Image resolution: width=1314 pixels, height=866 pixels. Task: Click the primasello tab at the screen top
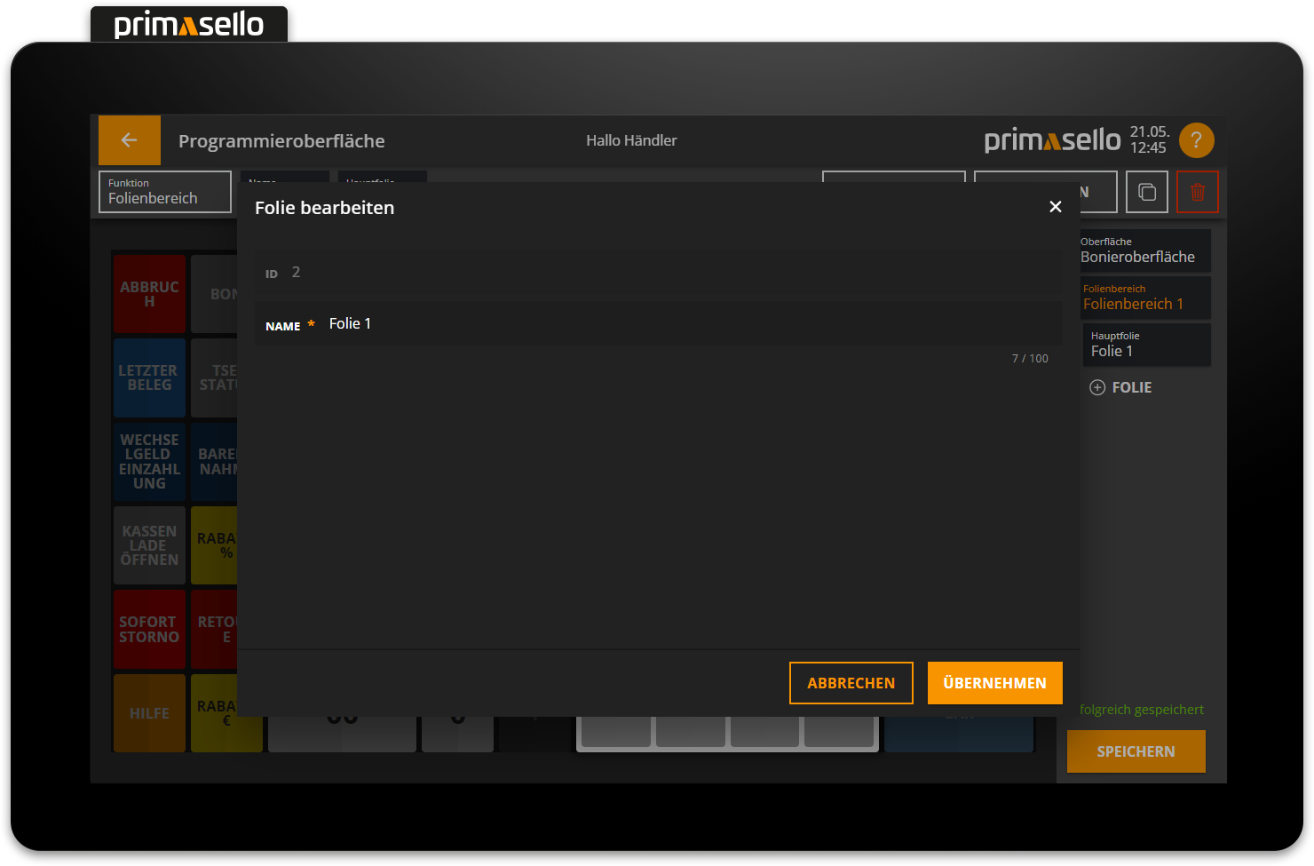coord(188,24)
